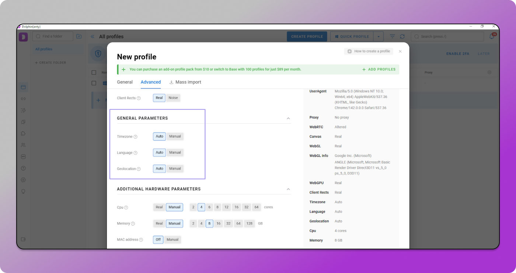Click Timezone help question mark icon

point(135,137)
